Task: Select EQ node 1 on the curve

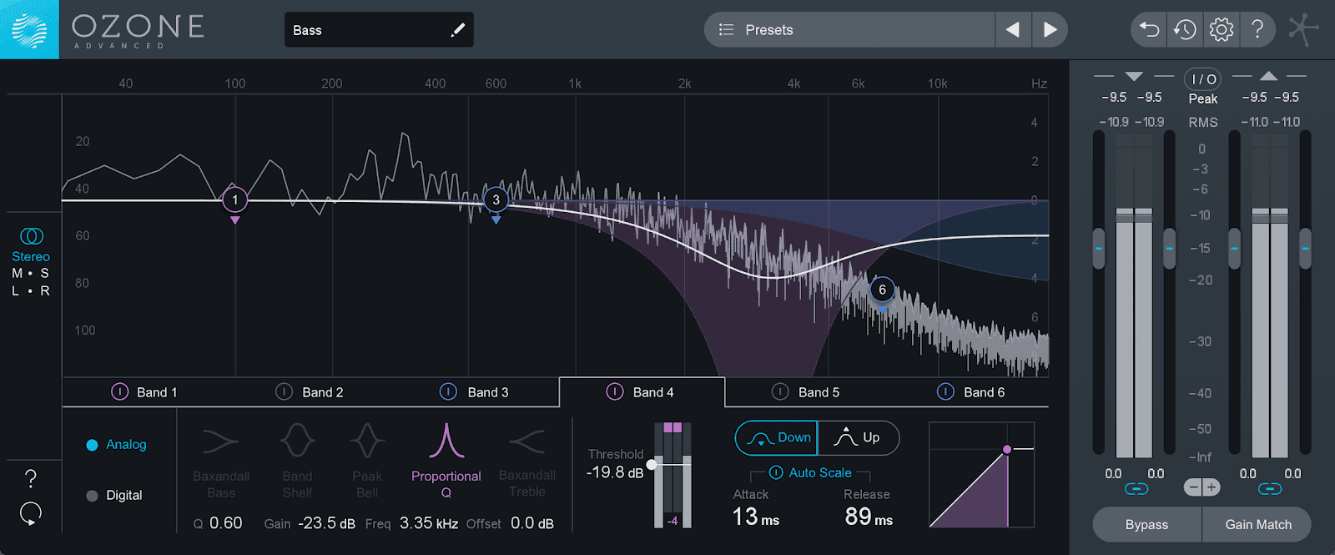Action: click(x=235, y=199)
